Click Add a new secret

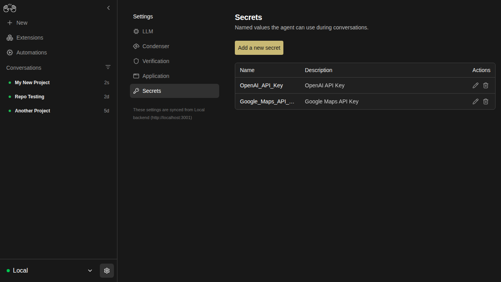(x=259, y=48)
